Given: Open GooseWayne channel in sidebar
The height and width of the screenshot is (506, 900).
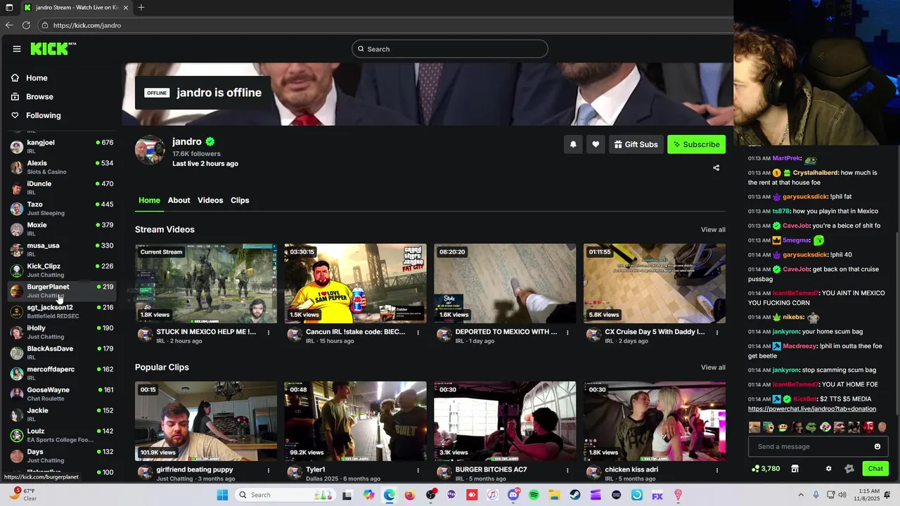Looking at the screenshot, I should (61, 394).
